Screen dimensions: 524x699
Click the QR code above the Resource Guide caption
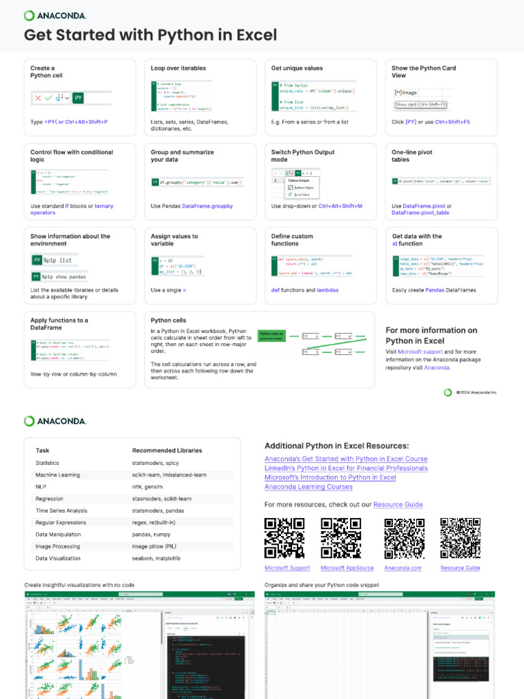pyautogui.click(x=461, y=538)
